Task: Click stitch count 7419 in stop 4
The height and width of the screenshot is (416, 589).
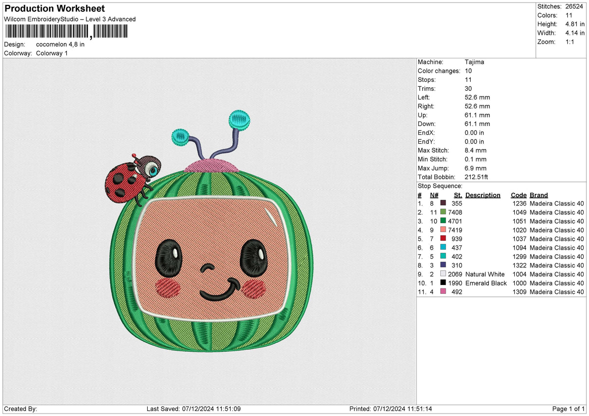Action: (x=455, y=230)
